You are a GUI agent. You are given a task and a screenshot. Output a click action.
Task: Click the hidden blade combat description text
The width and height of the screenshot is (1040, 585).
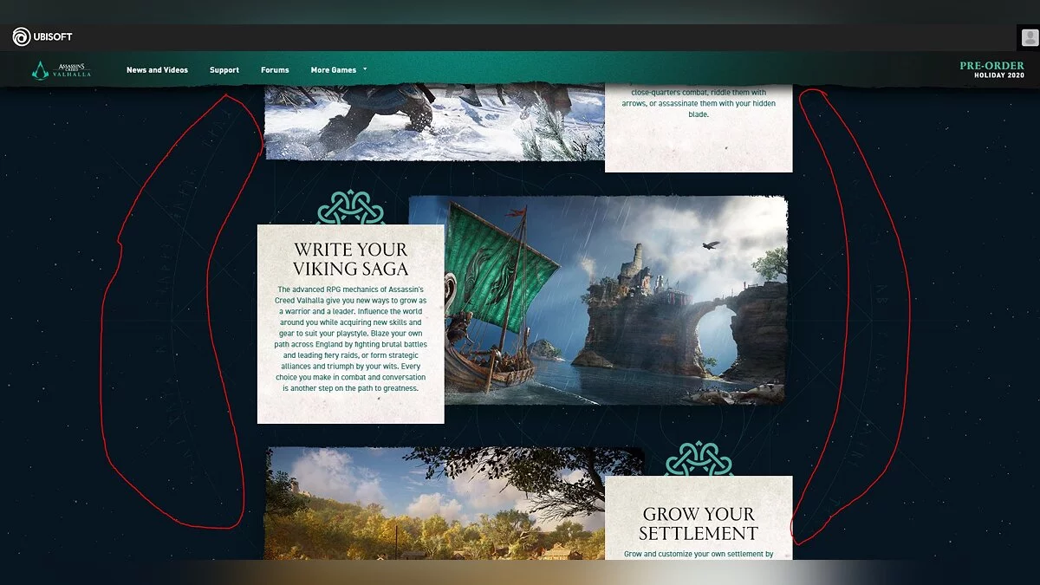(x=699, y=103)
